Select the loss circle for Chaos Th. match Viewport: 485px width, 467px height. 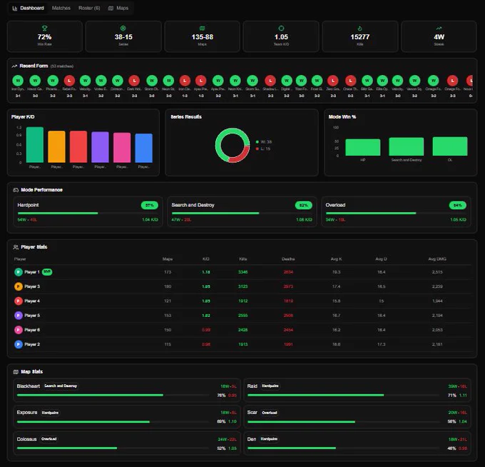click(350, 81)
